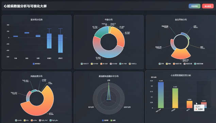Toggle the 40-50岁 legend item

point(104,64)
